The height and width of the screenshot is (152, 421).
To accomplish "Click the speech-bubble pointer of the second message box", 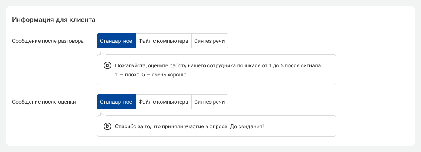I will tap(101, 114).
